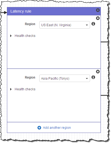Show info for US East (N. Virginia) region
The height and width of the screenshot is (144, 112).
[x=93, y=24]
